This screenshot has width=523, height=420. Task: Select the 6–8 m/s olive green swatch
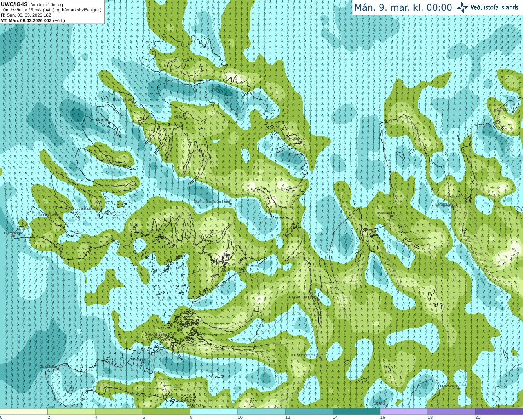tap(166, 411)
